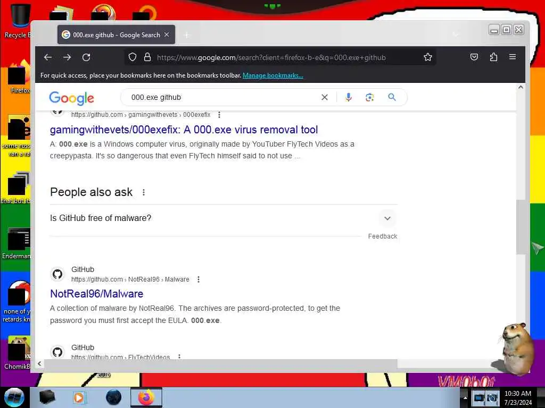Viewport: 545px width, 408px height.
Task: Open more options for NotReal96 Malware result
Action: tap(199, 279)
